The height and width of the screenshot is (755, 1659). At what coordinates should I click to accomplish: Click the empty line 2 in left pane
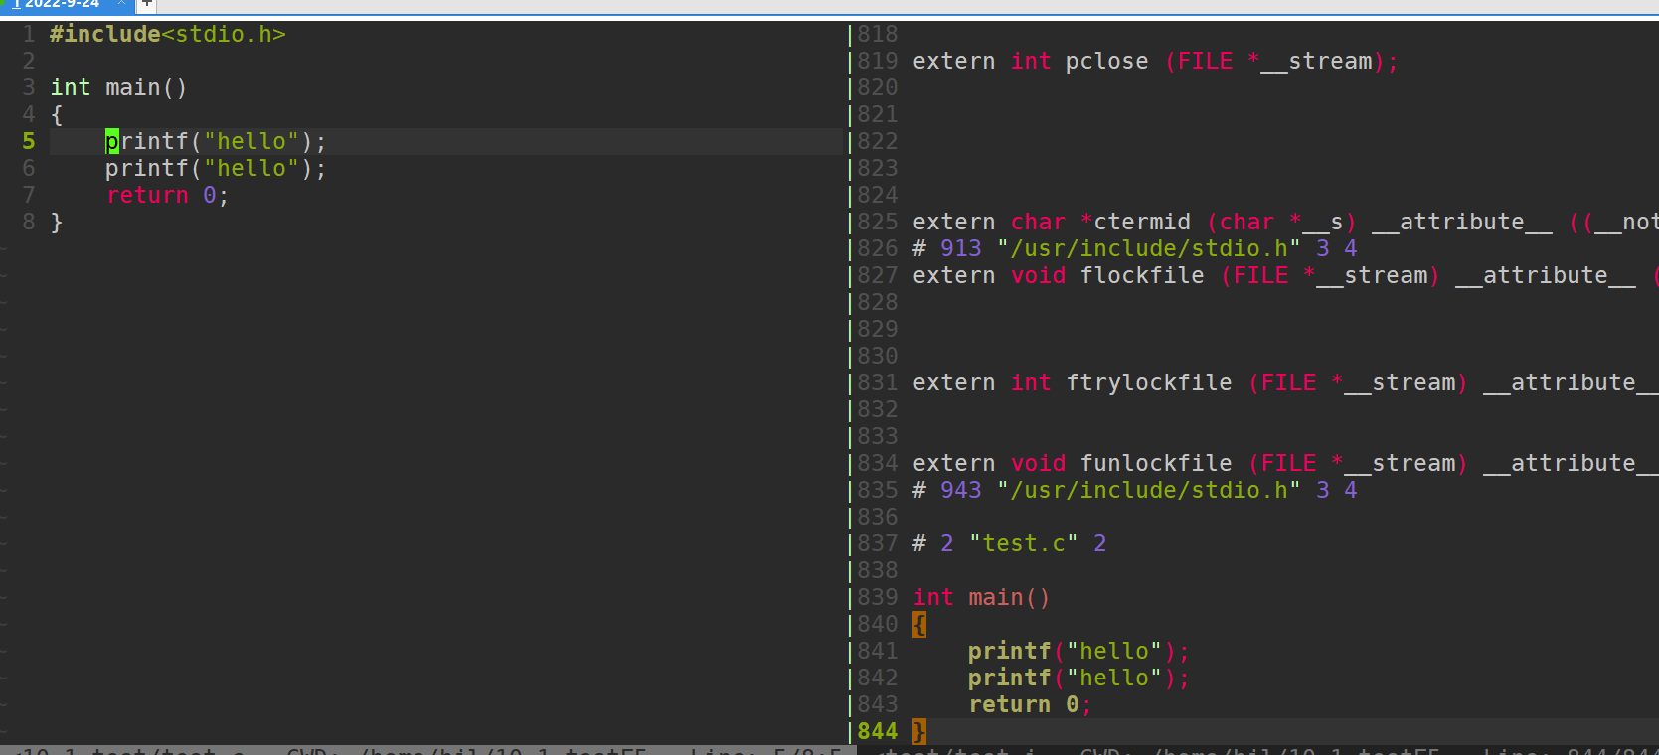point(445,61)
